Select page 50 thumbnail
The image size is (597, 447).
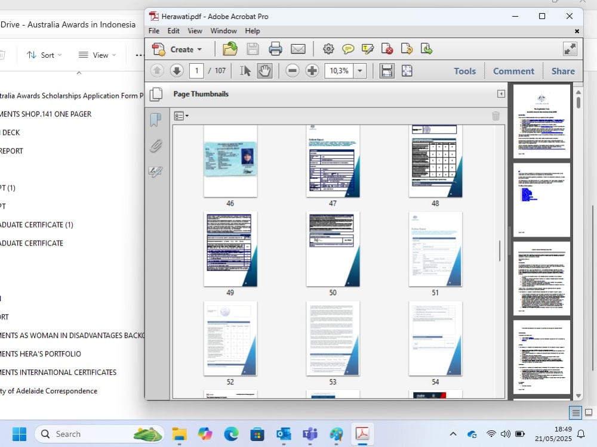(x=333, y=249)
